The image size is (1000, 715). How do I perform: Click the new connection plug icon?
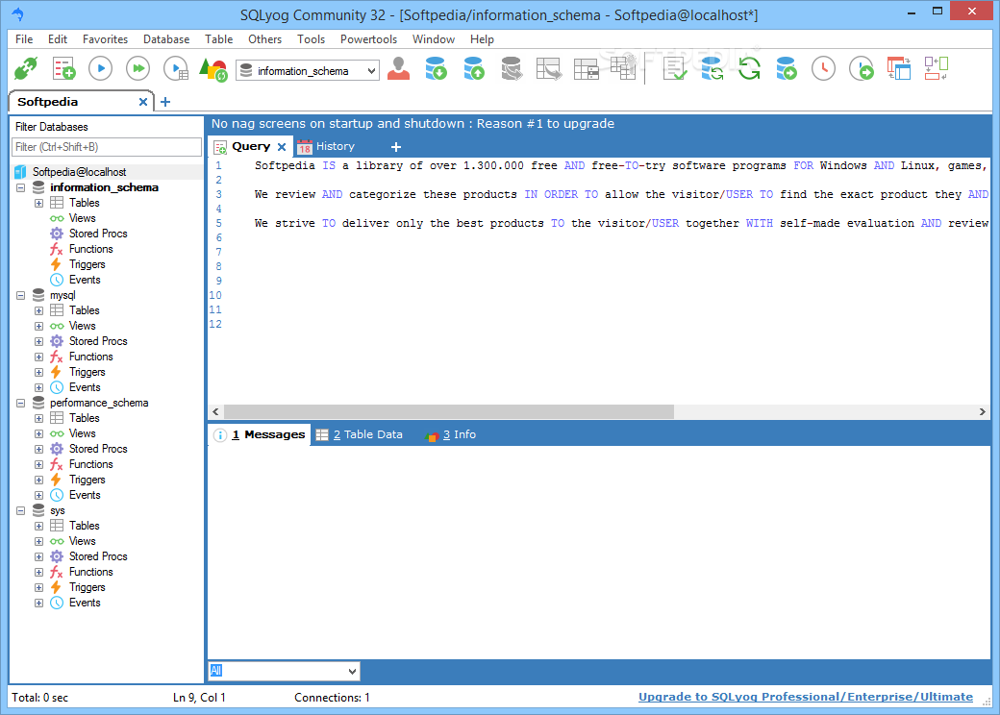click(x=26, y=68)
